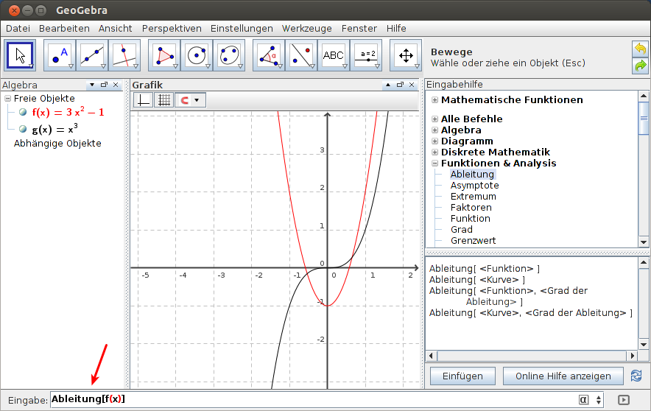Select the Reflect about Line tool

[x=301, y=55]
